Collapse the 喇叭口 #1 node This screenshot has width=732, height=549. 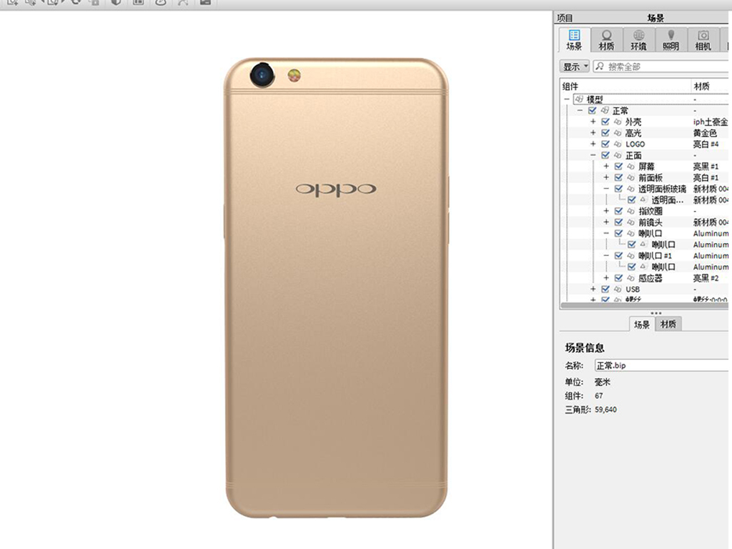(606, 256)
